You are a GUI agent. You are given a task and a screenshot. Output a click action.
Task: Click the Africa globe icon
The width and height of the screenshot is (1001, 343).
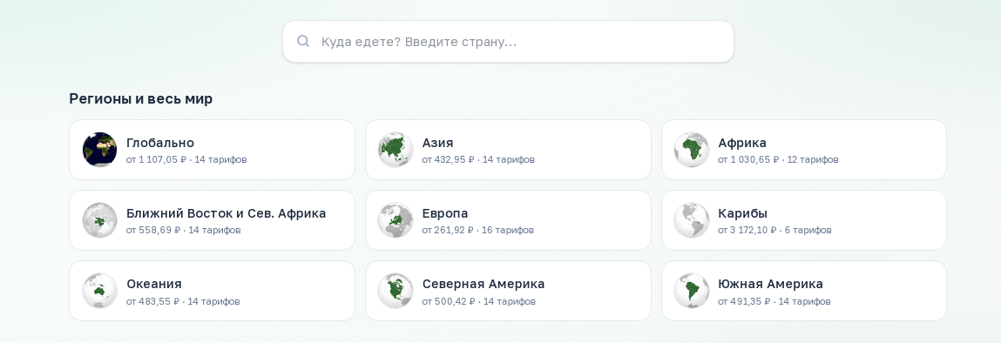(692, 150)
